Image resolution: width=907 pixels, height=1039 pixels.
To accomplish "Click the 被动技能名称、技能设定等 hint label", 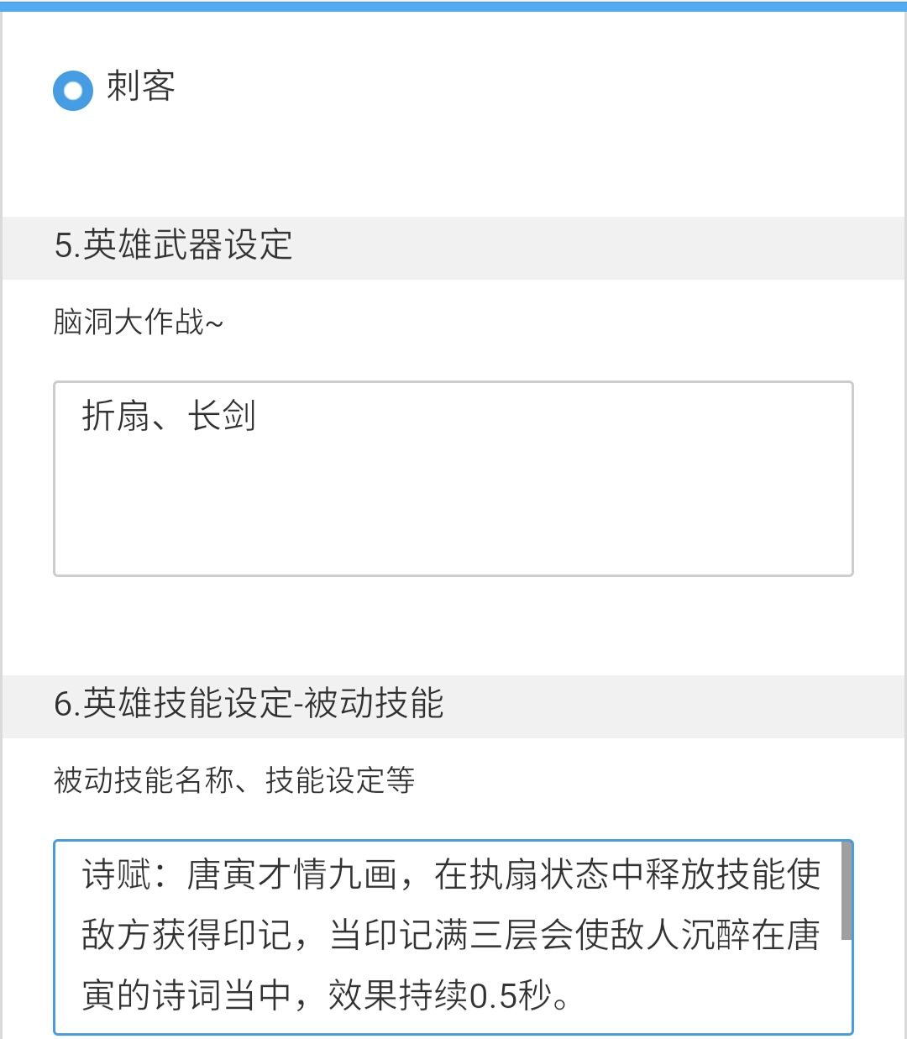I will 234,780.
